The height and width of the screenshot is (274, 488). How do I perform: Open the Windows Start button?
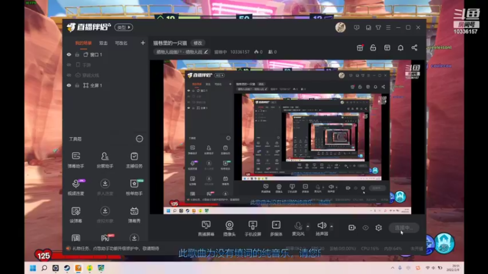(x=33, y=268)
